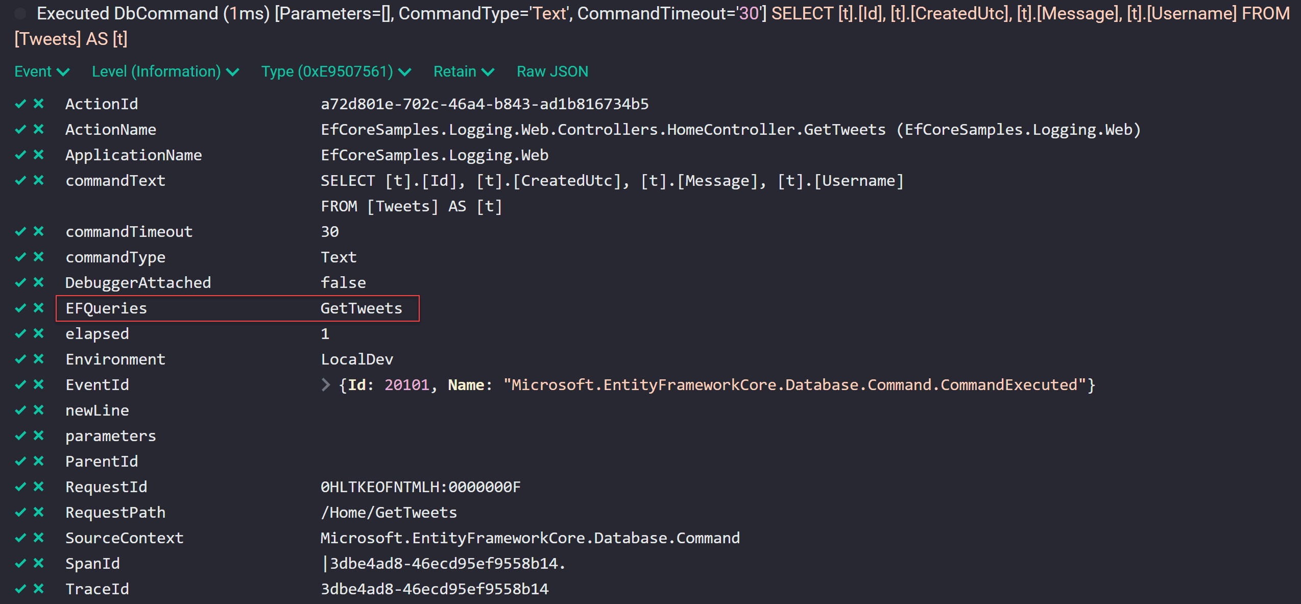This screenshot has width=1301, height=604.
Task: Exclude elapsed property using the X icon
Action: point(39,333)
